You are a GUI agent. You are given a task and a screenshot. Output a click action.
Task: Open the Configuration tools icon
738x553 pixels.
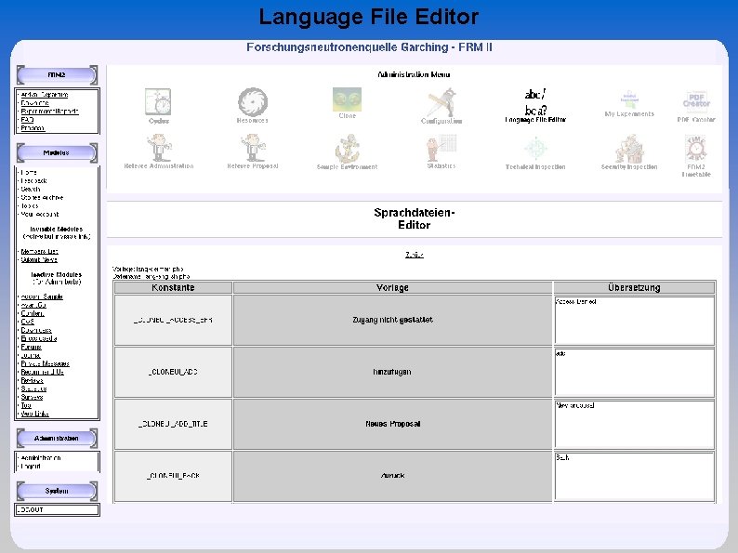441,102
